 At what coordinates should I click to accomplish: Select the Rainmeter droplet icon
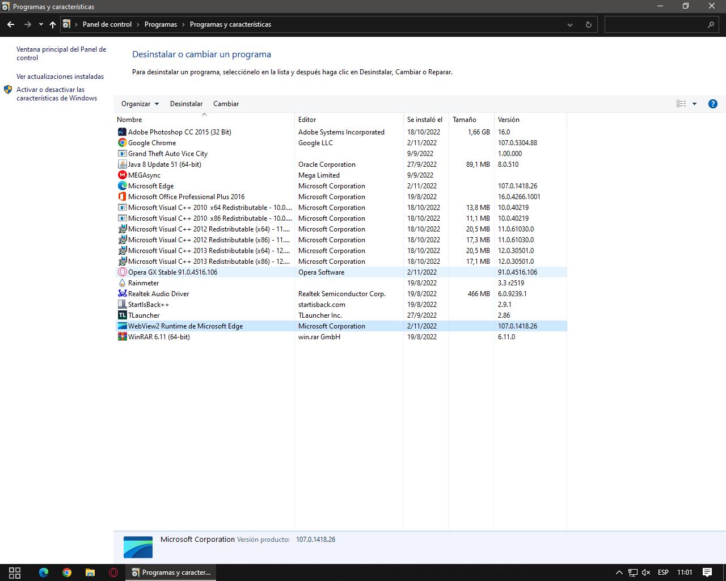tap(122, 283)
